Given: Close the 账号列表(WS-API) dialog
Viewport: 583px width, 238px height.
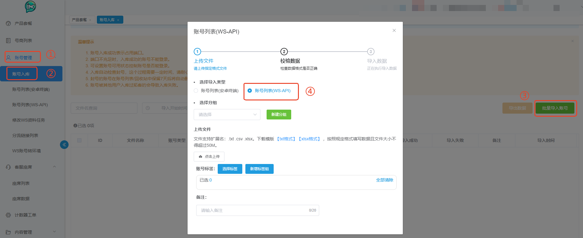Looking at the screenshot, I should click(394, 30).
